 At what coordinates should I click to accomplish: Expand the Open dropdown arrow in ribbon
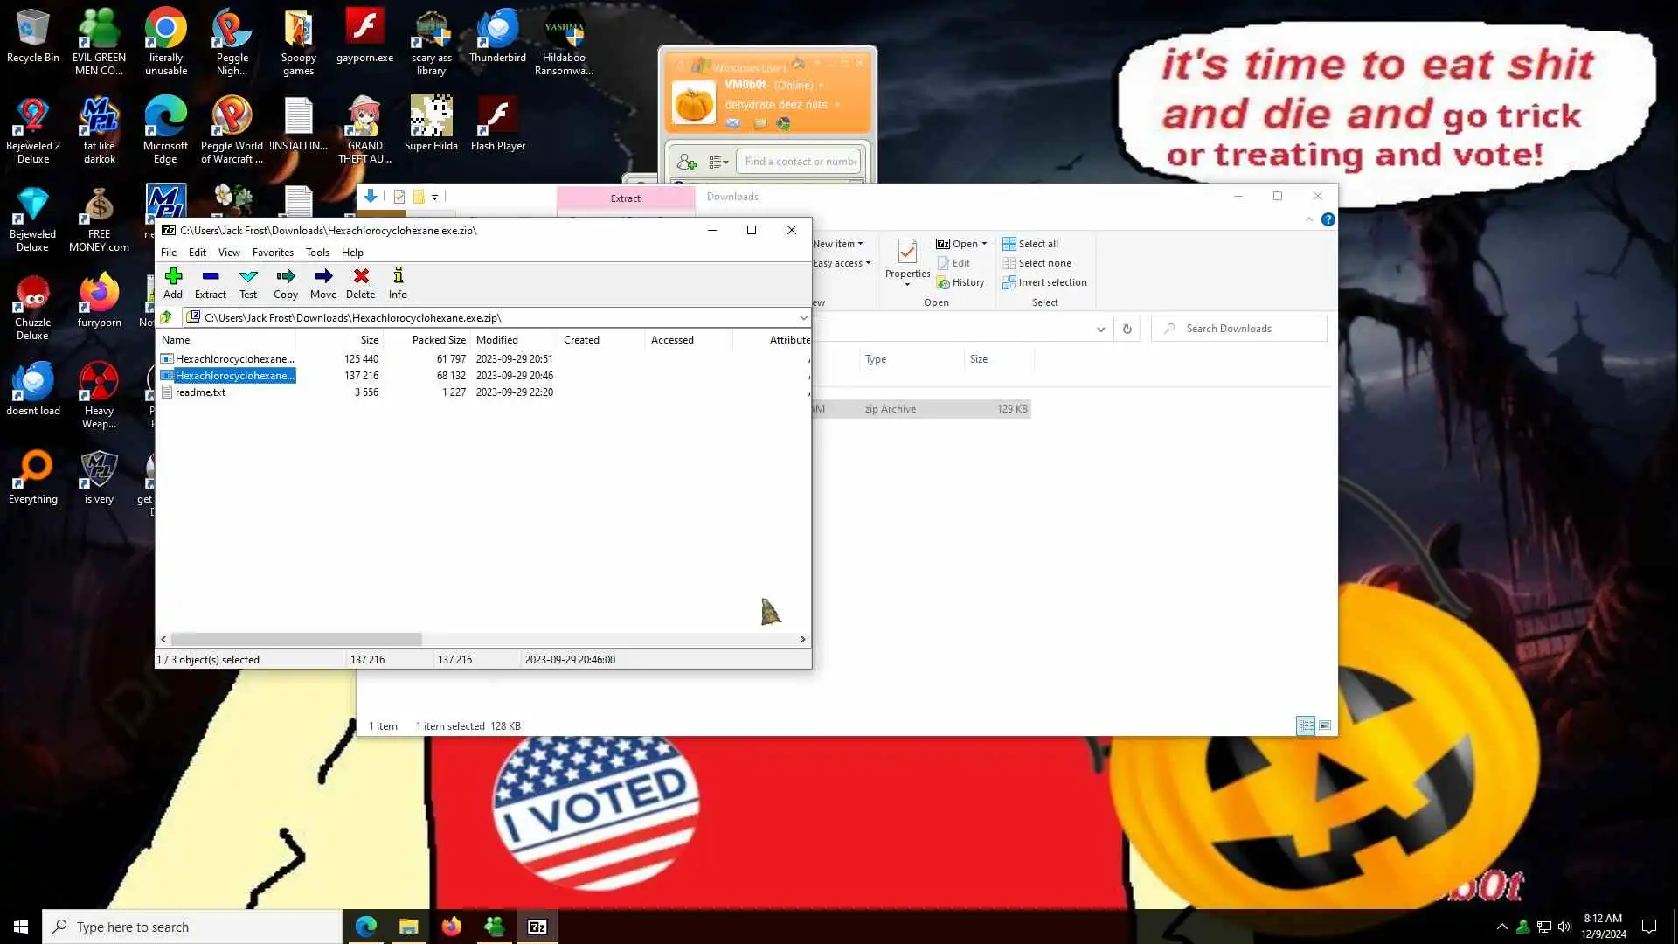[x=984, y=244]
